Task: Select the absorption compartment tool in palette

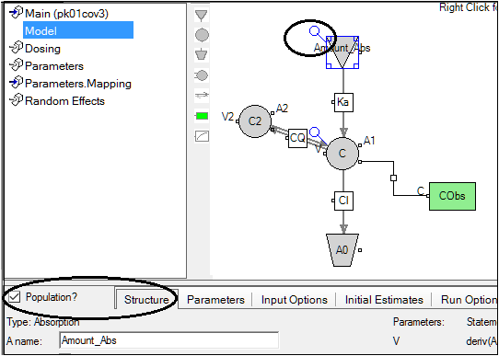Action: click(x=201, y=15)
